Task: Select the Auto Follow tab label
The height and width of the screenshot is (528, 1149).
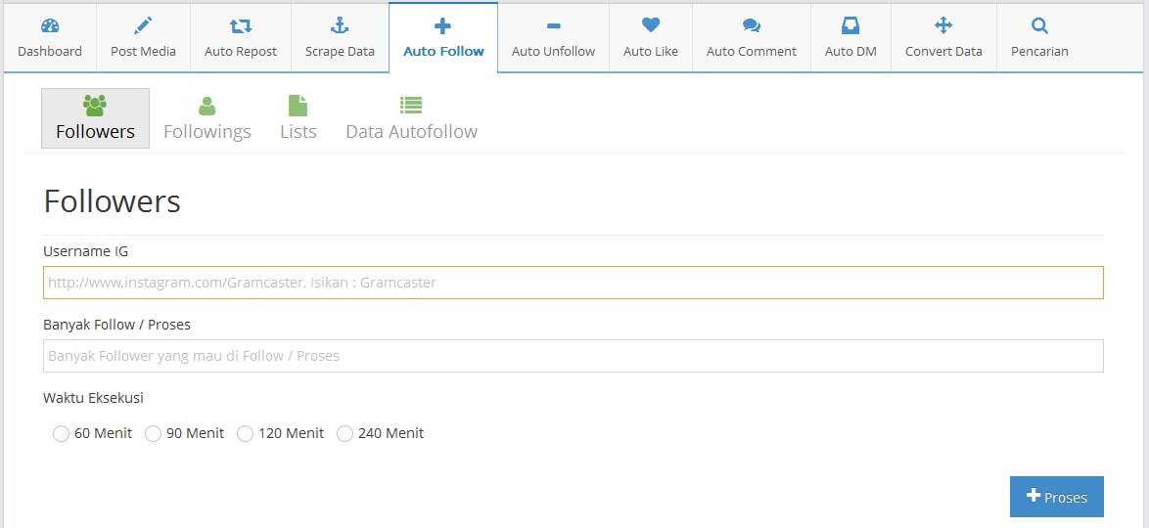Action: tap(443, 51)
